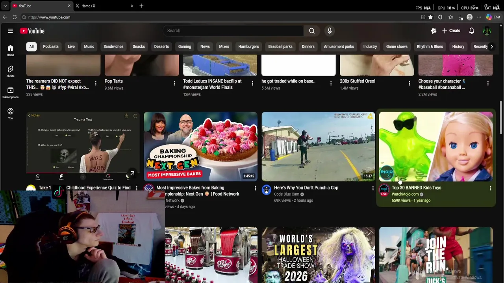Screen dimensions: 504x283
Task: Open the tab search dropdown arrow
Action: pos(5,6)
